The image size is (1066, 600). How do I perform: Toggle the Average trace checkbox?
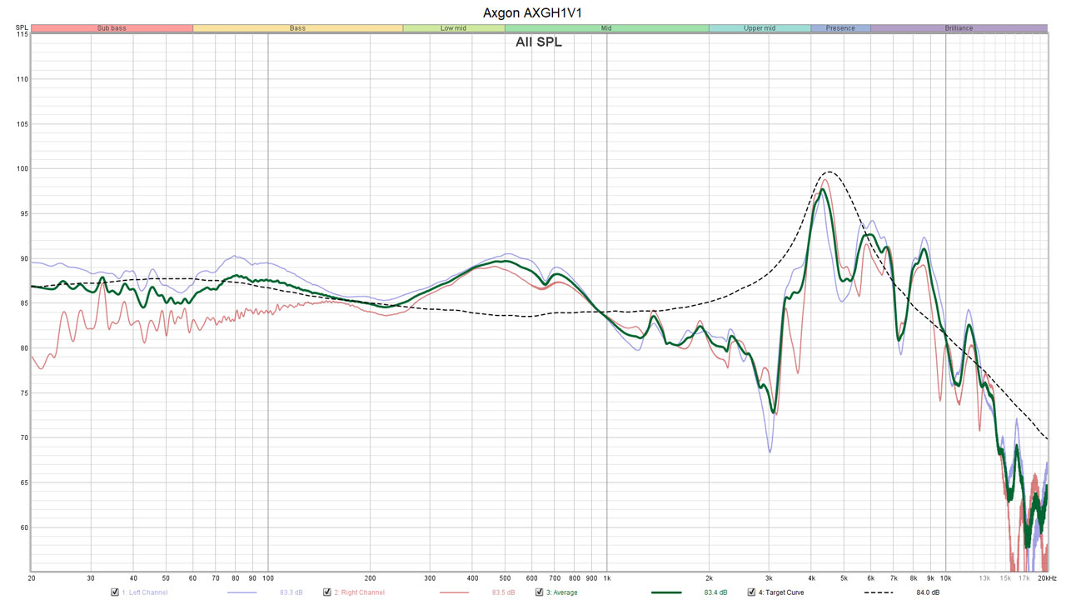[539, 592]
